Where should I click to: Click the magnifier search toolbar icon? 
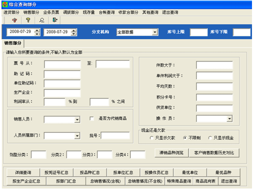click(42, 20)
